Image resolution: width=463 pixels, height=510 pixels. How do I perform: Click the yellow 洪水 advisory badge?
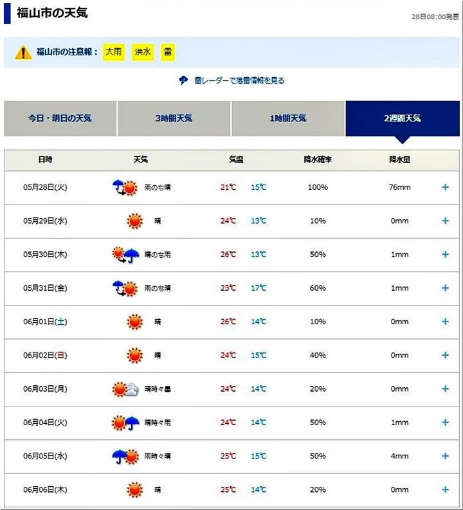[x=142, y=52]
